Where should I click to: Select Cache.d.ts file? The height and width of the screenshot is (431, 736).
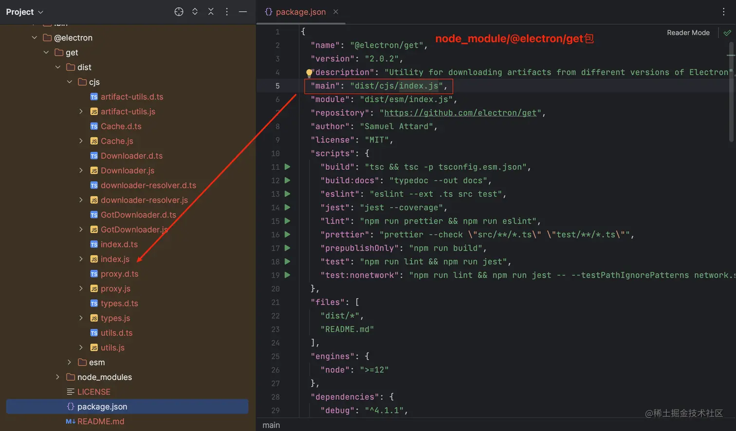pyautogui.click(x=121, y=126)
